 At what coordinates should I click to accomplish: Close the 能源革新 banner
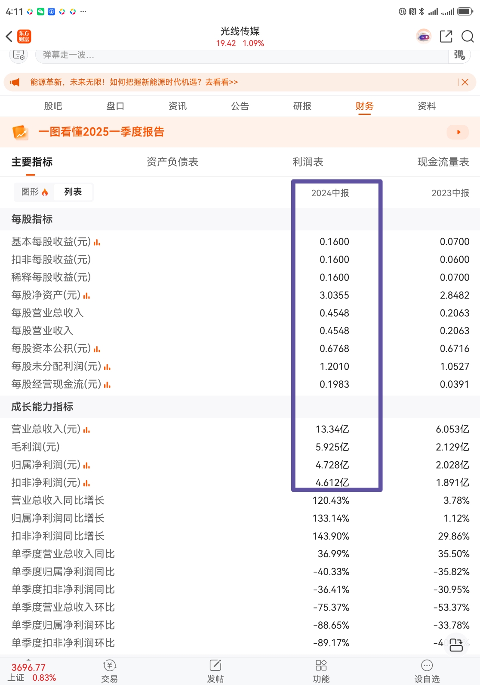(x=465, y=82)
